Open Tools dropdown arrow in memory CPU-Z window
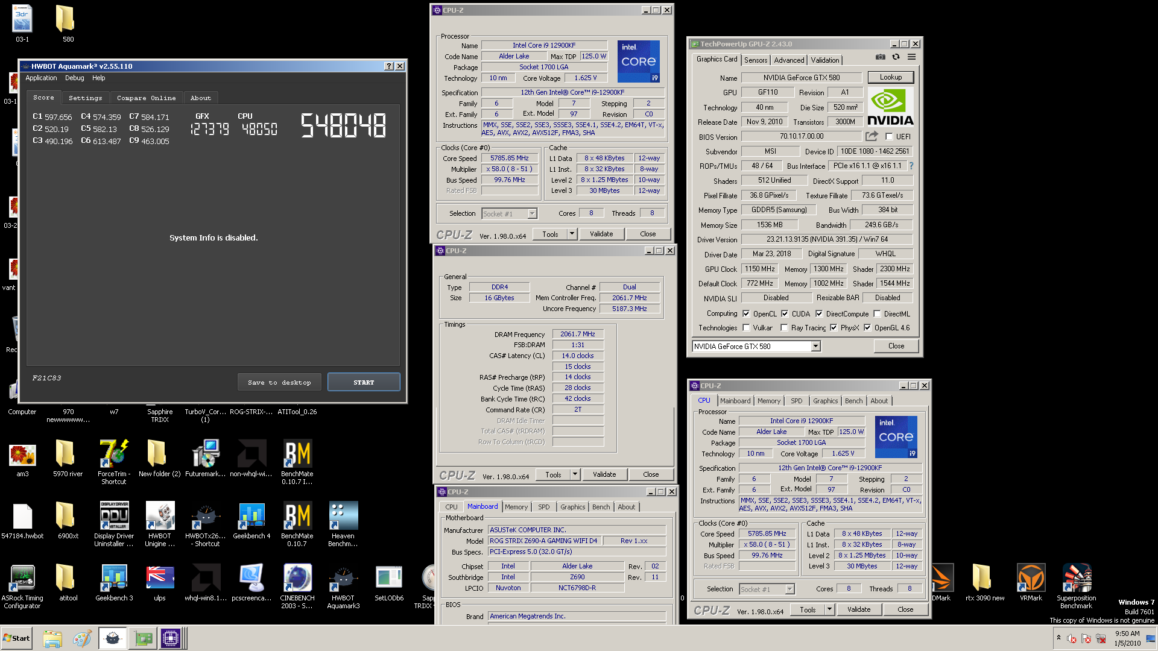This screenshot has width=1158, height=651. tap(575, 474)
